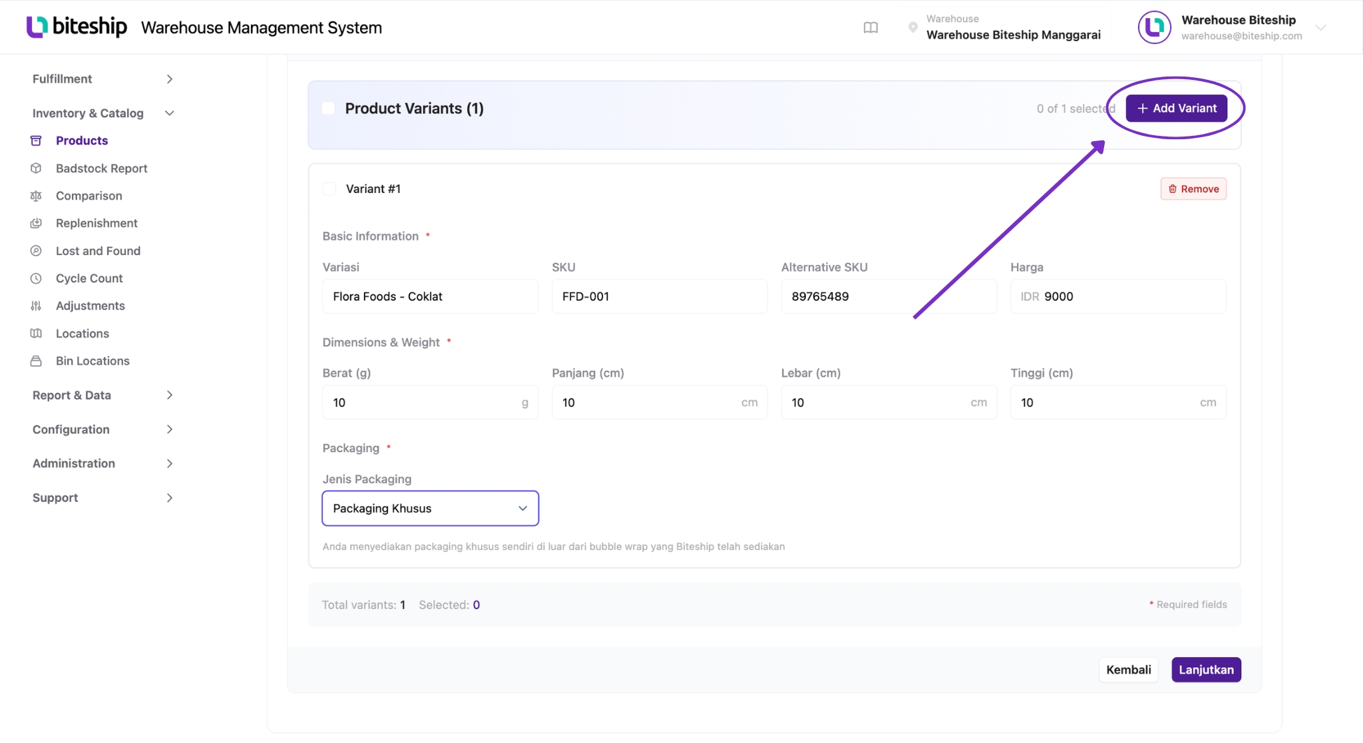Open Bin Locations in sidebar
Image resolution: width=1363 pixels, height=743 pixels.
93,361
